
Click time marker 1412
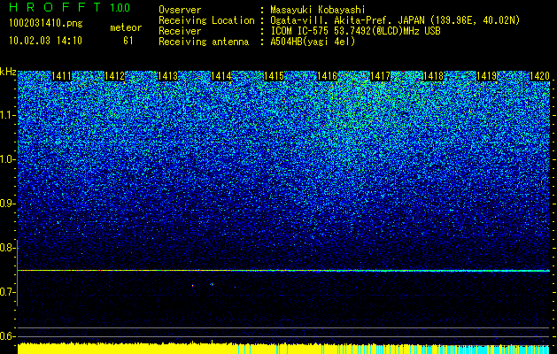[115, 76]
